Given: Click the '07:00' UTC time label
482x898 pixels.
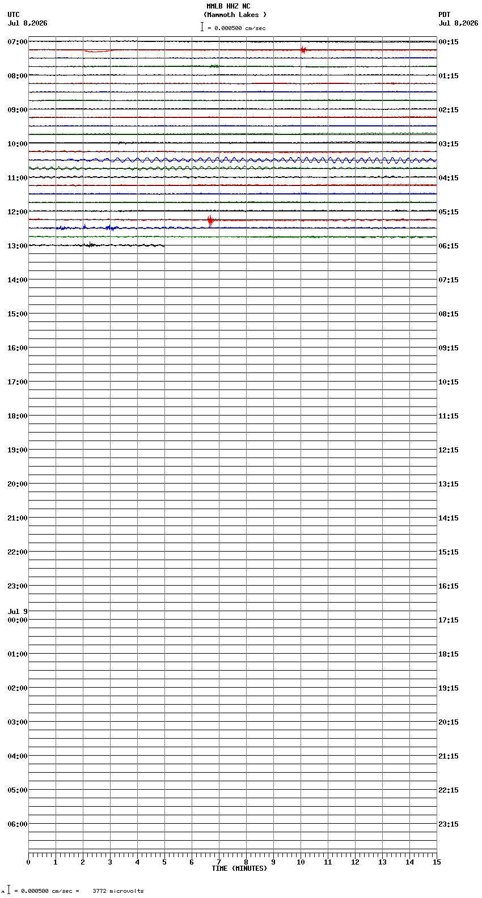Looking at the screenshot, I should click(18, 42).
